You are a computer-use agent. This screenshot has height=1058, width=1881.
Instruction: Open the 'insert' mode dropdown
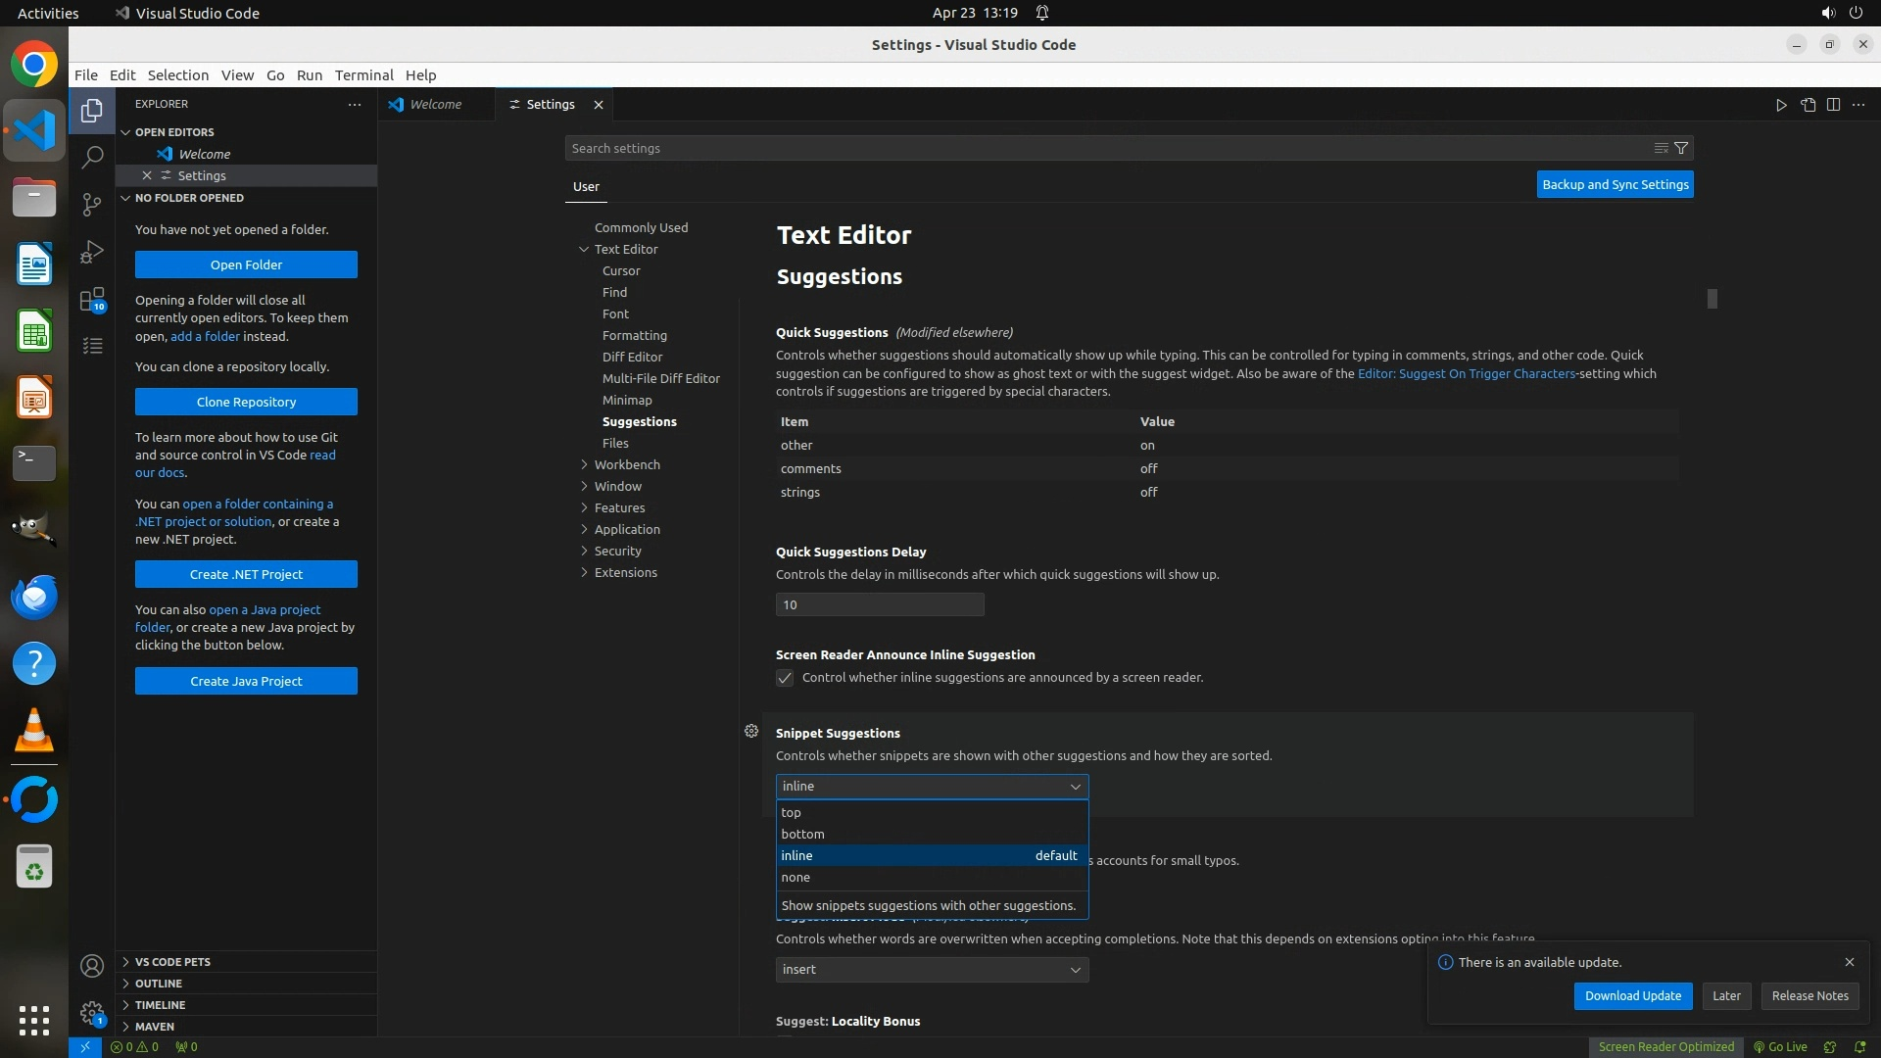coord(931,969)
